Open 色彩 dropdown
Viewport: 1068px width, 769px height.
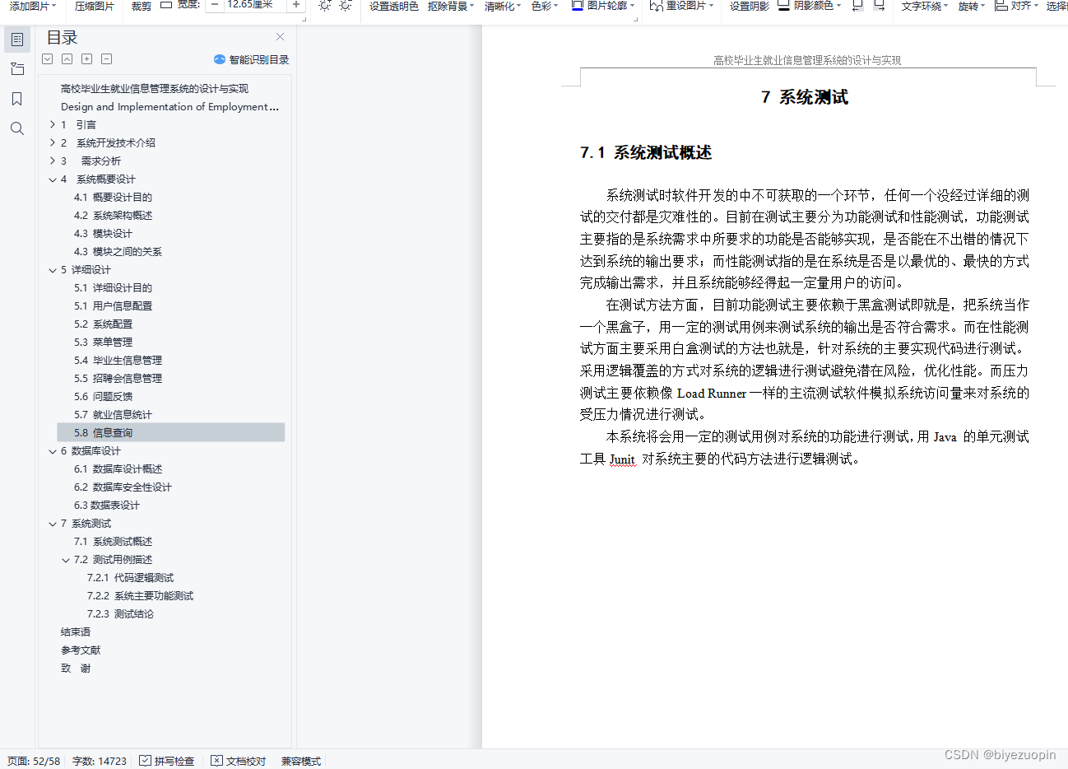point(544,6)
